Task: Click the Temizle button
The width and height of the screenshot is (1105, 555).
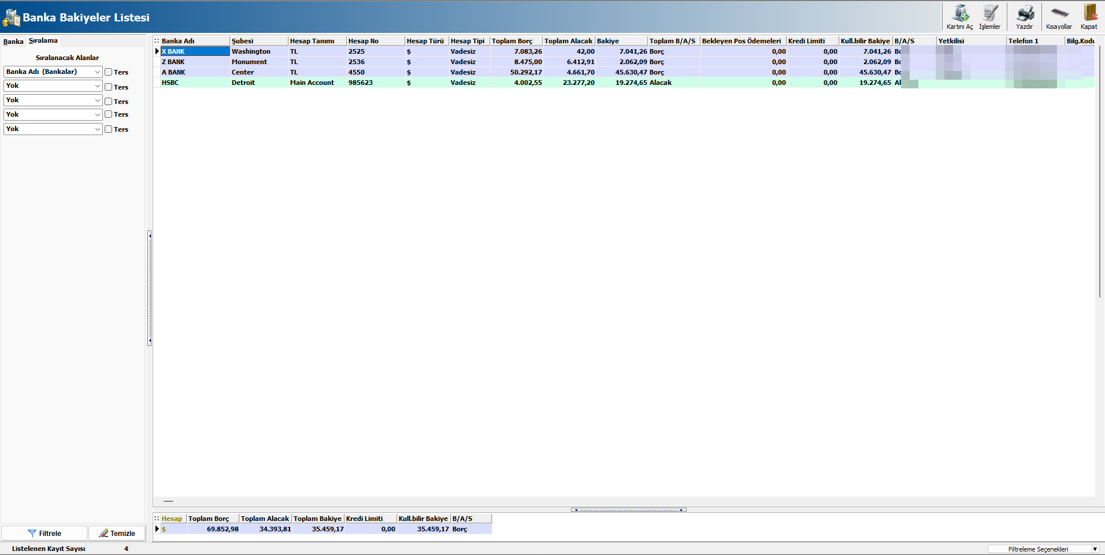Action: pos(117,533)
